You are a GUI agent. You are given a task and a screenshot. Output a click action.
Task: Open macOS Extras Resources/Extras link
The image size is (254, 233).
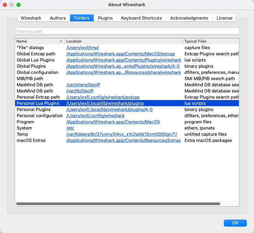click(x=124, y=141)
